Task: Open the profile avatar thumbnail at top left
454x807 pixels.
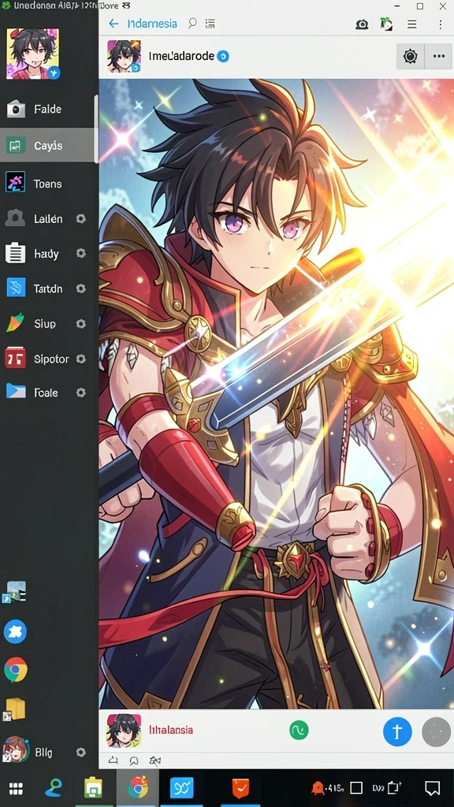Action: pyautogui.click(x=32, y=54)
